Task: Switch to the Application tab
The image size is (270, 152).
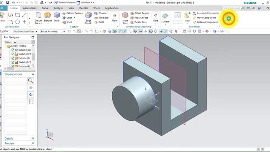Action: tap(111, 8)
